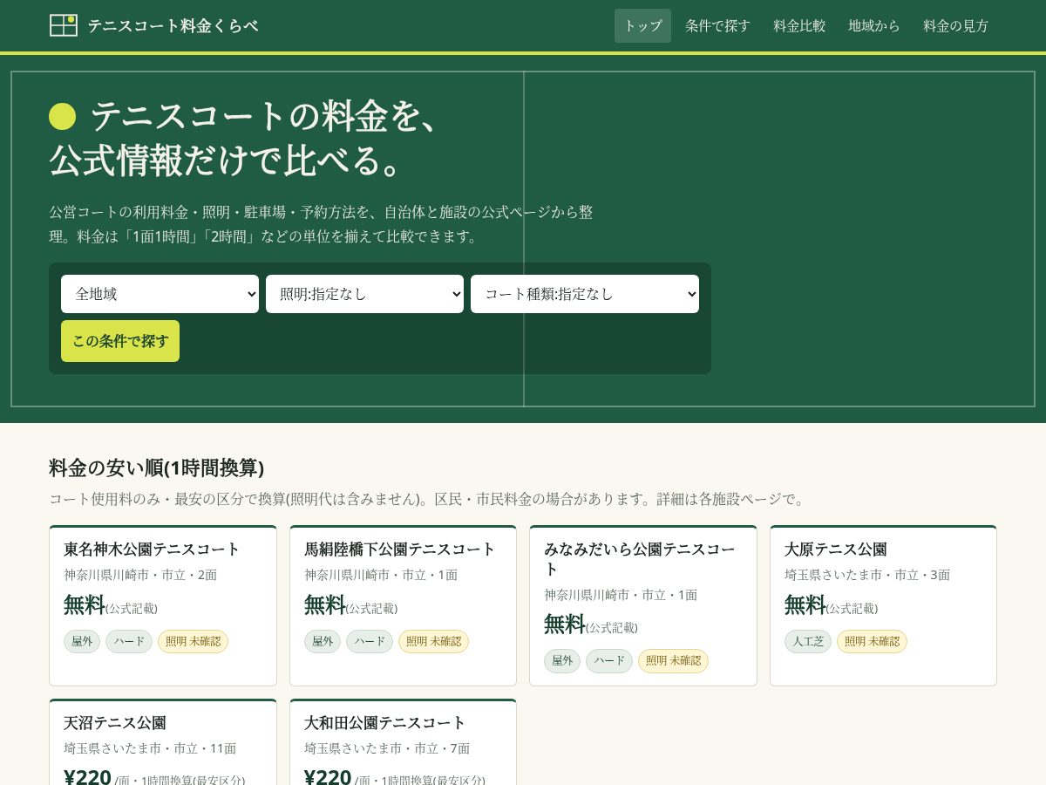Viewport: 1046px width, 785px height.
Task: Click 照明 未確認 tag on 馬絹陸橋下公園 card
Action: 433,641
